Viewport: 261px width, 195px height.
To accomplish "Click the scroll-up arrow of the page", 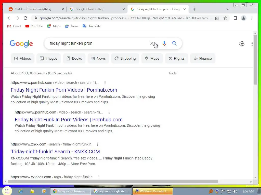I will [x=255, y=34].
